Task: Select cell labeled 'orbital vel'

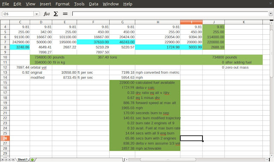Action: click(41, 67)
